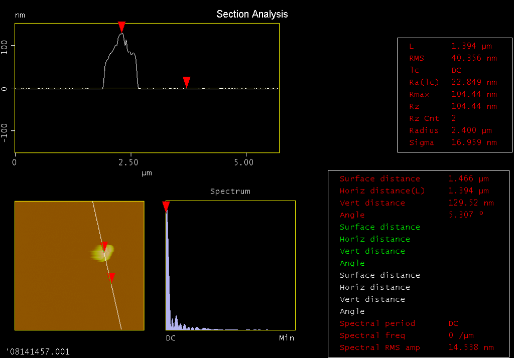Select the red Surface distance row
514x358 pixels.
click(414, 179)
